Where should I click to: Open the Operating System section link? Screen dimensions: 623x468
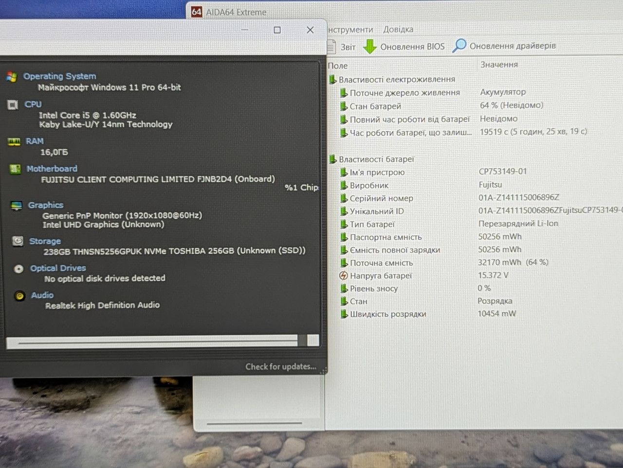coord(60,76)
